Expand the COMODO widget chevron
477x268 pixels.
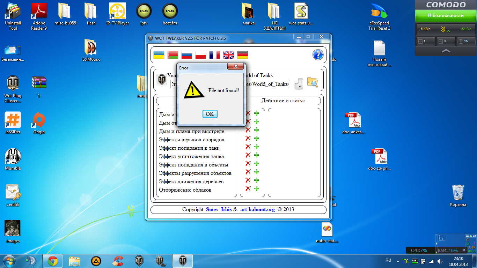coord(446,51)
